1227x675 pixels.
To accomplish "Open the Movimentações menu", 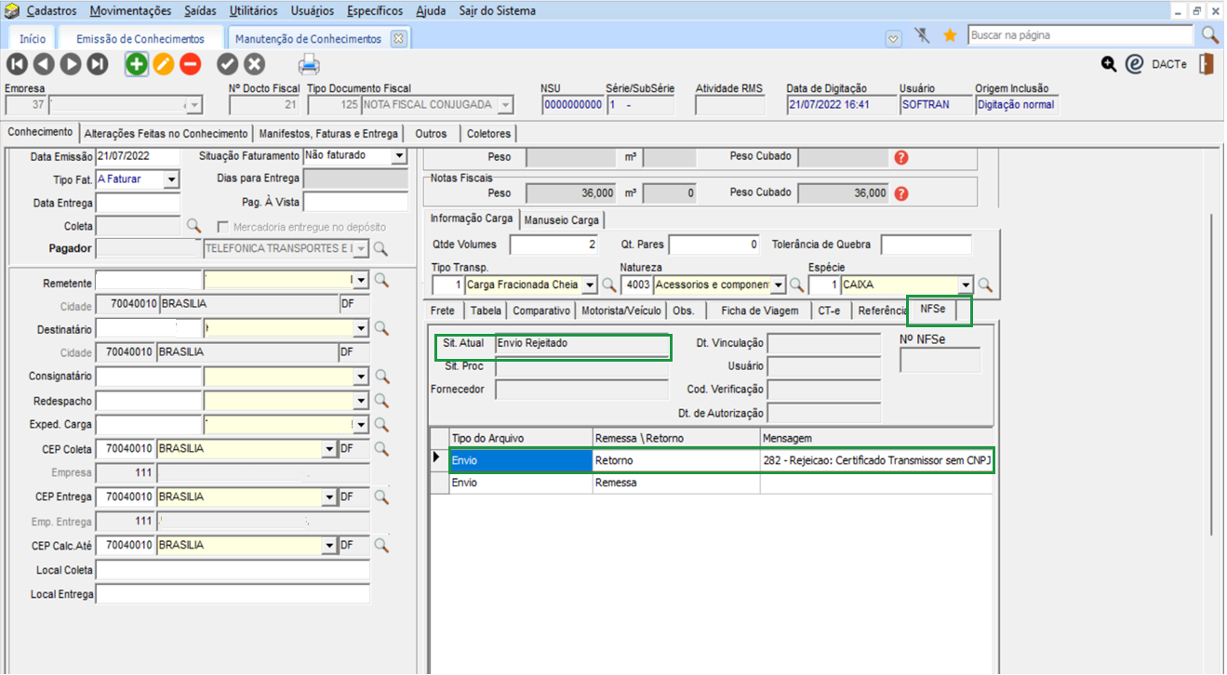I will 130,11.
